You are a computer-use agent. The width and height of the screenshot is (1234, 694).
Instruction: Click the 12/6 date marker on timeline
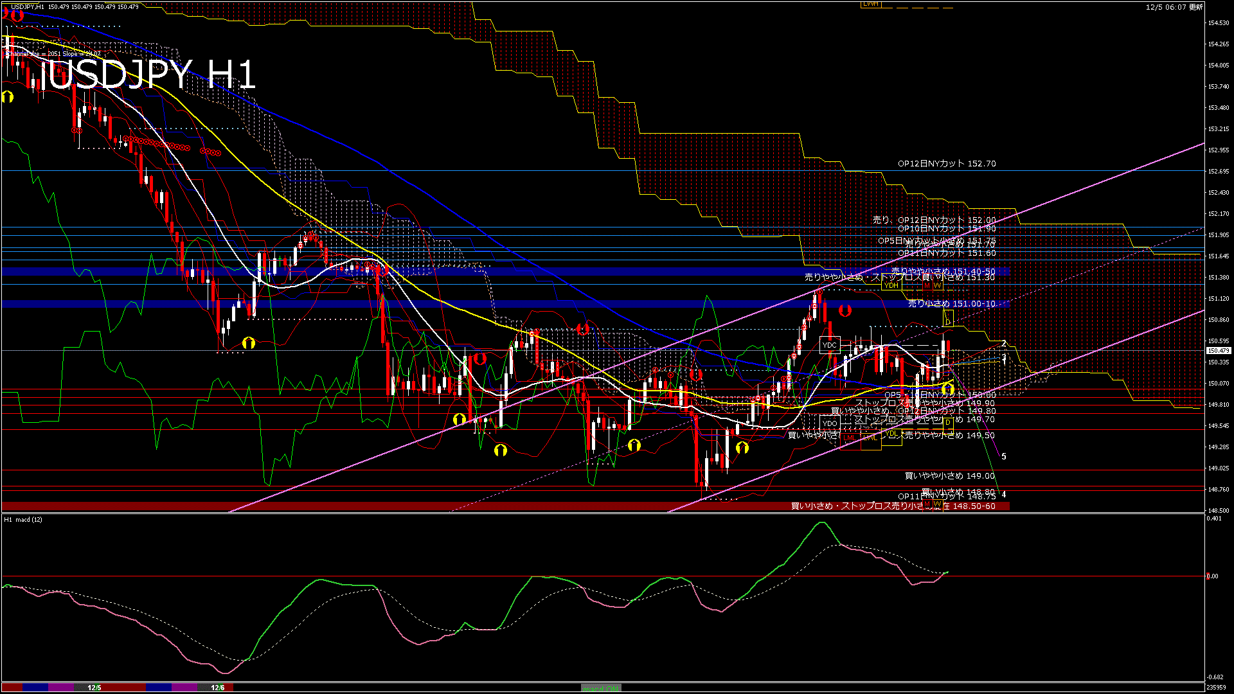(x=218, y=688)
